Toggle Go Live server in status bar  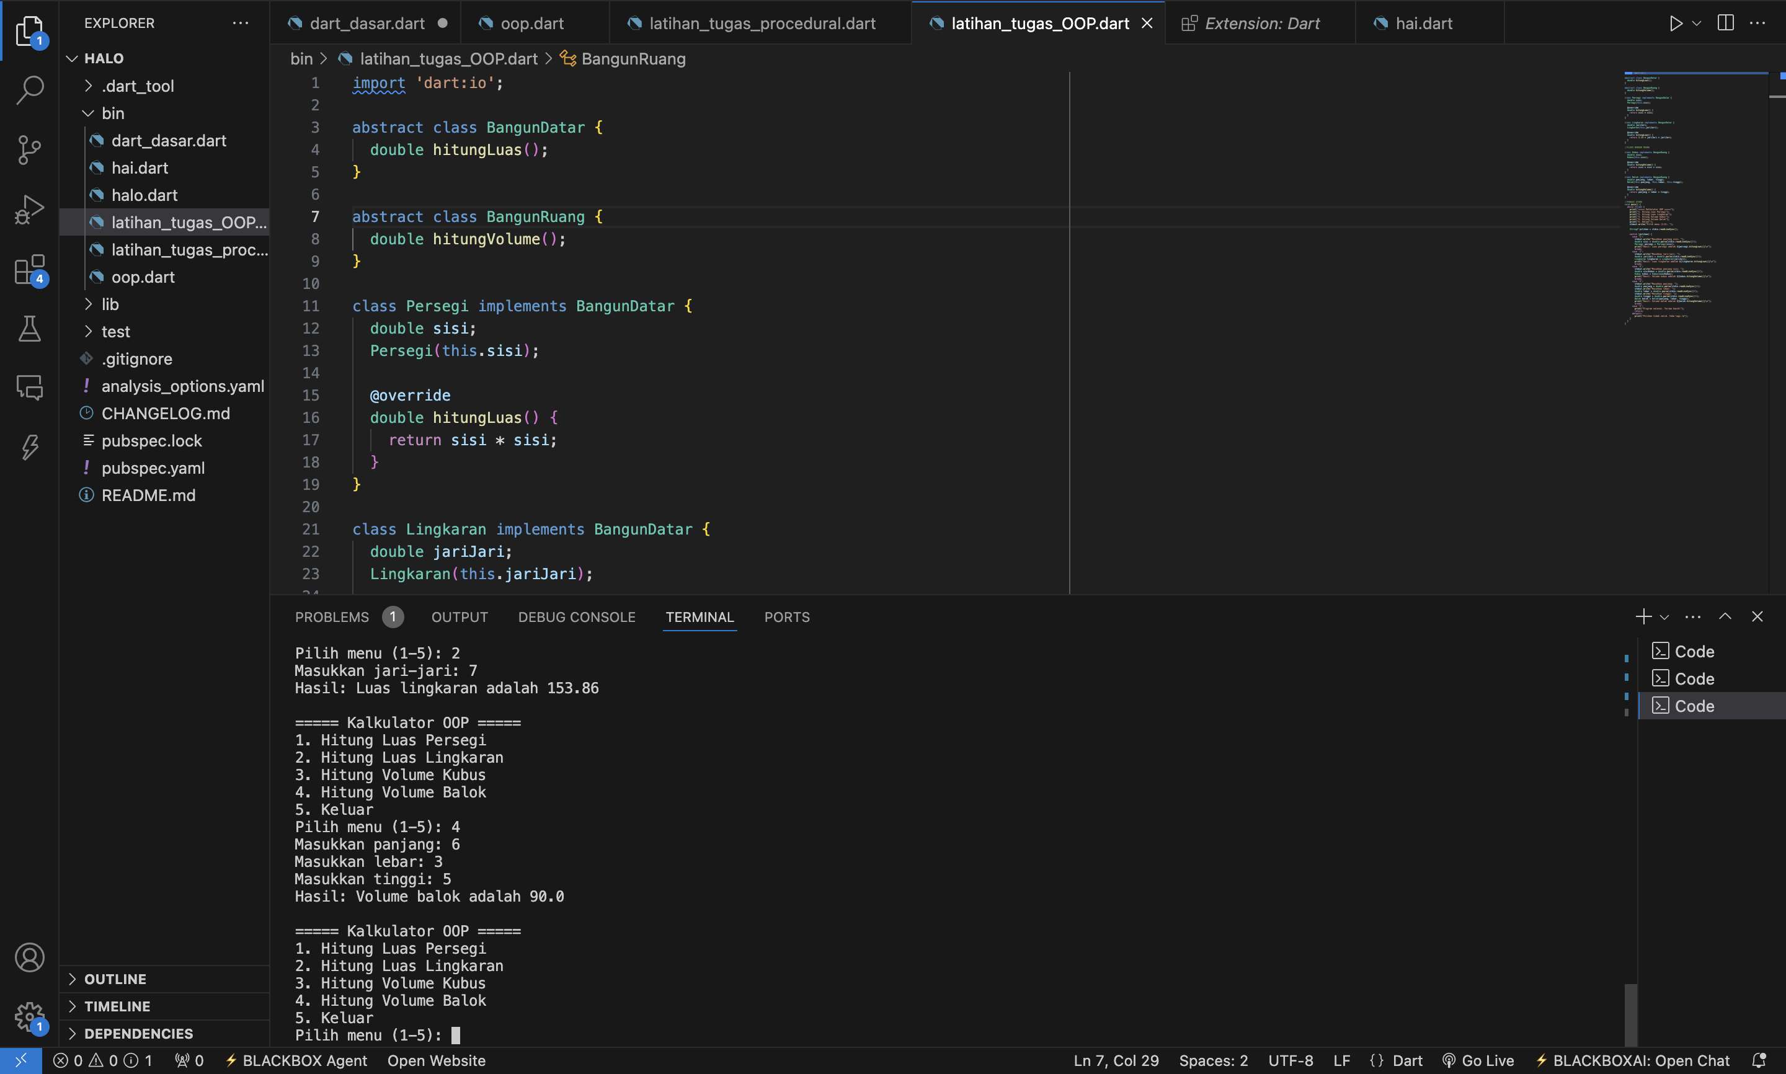(1478, 1060)
